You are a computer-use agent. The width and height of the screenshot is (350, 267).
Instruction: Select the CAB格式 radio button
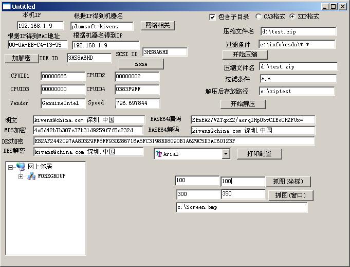click(258, 16)
